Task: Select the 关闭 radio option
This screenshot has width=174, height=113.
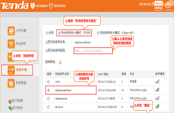Action: click(47, 33)
